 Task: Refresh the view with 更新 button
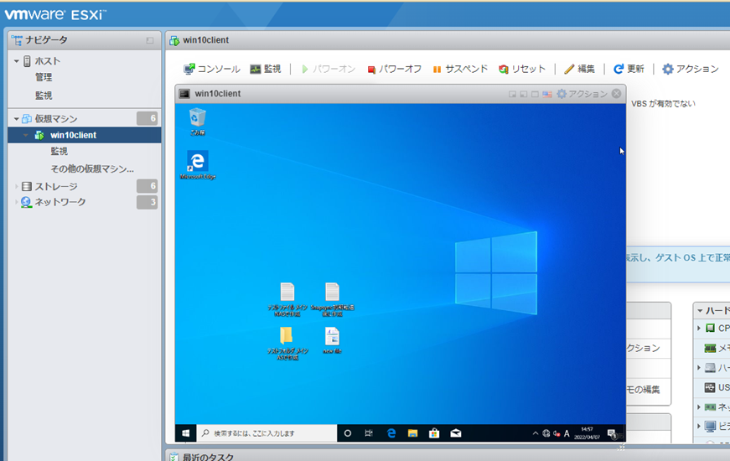[629, 69]
